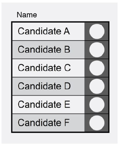Click the letter A in first row

point(67,31)
